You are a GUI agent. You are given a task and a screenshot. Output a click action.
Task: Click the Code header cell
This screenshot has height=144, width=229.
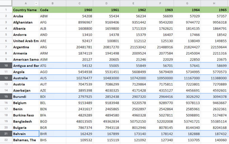point(52,10)
